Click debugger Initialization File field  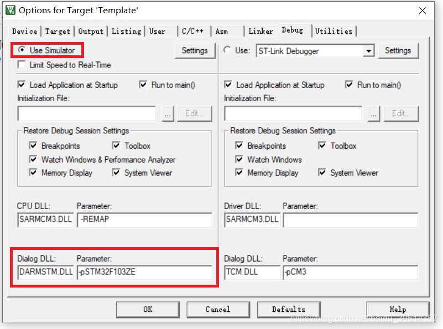(293, 113)
